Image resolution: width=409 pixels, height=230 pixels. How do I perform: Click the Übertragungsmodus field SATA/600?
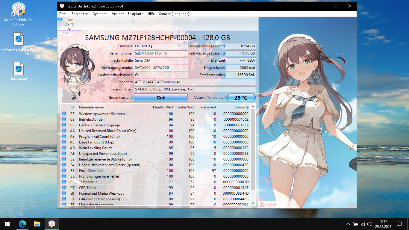coord(161,68)
